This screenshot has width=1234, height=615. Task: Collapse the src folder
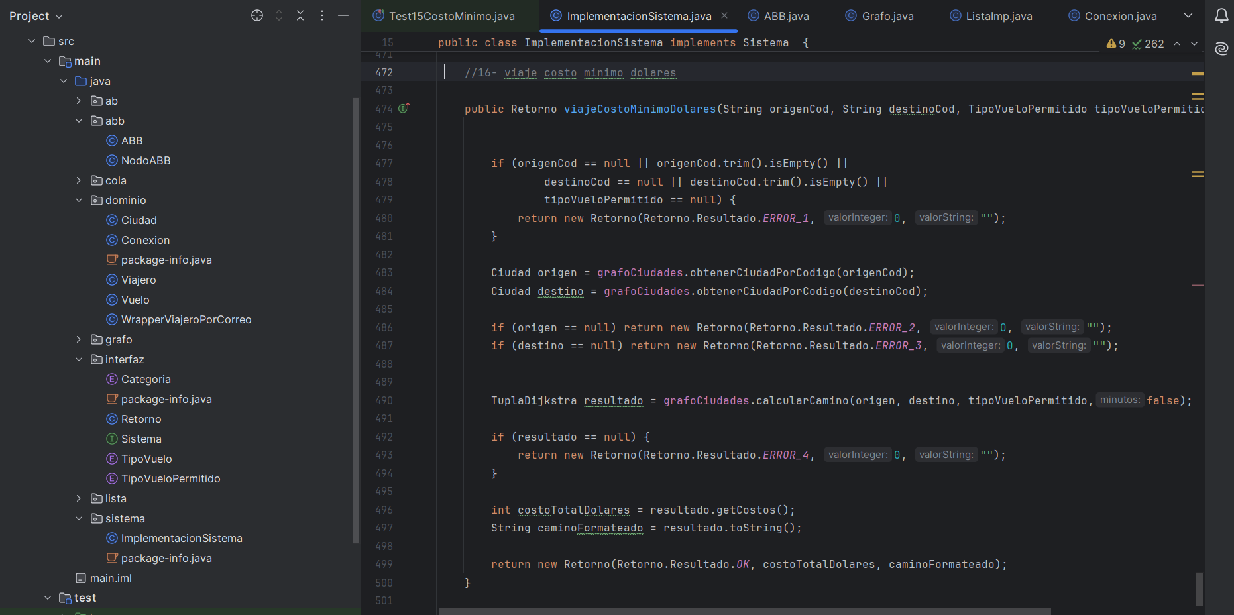click(x=32, y=41)
